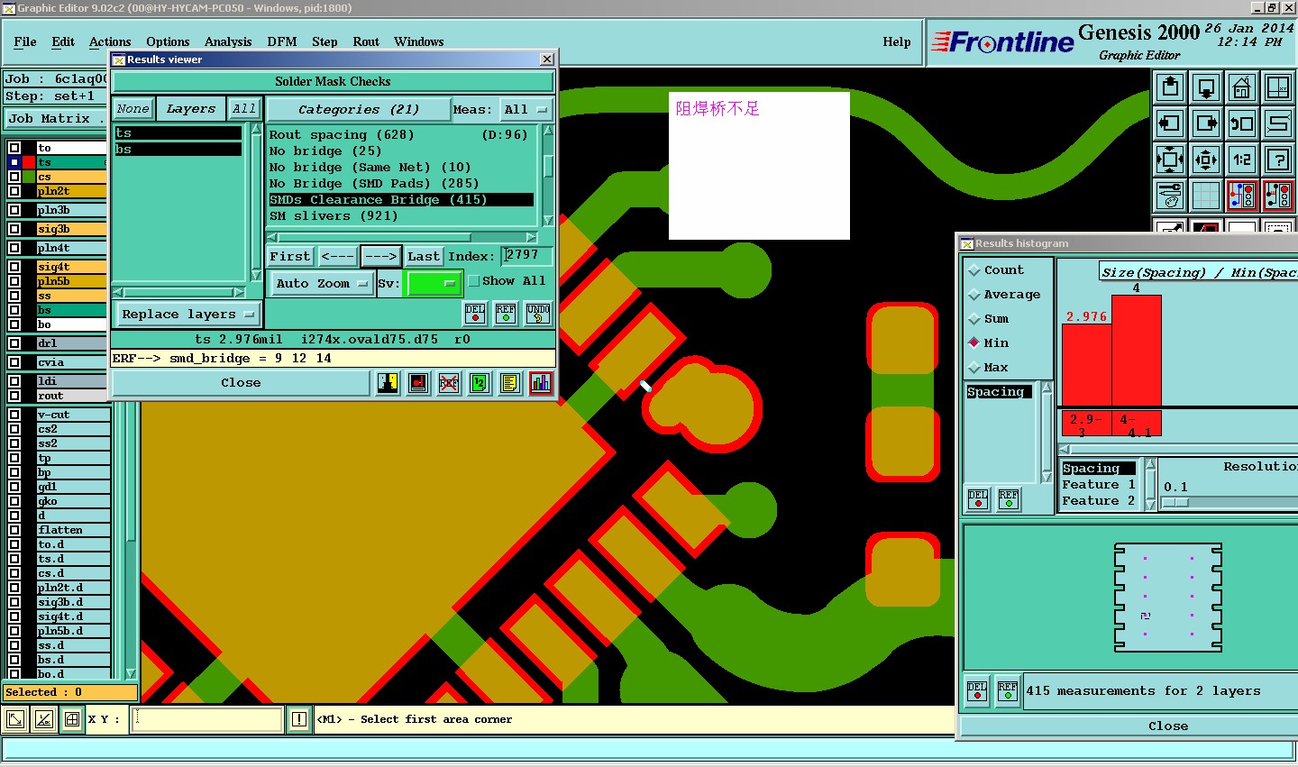Open the Edit menu

click(x=63, y=41)
